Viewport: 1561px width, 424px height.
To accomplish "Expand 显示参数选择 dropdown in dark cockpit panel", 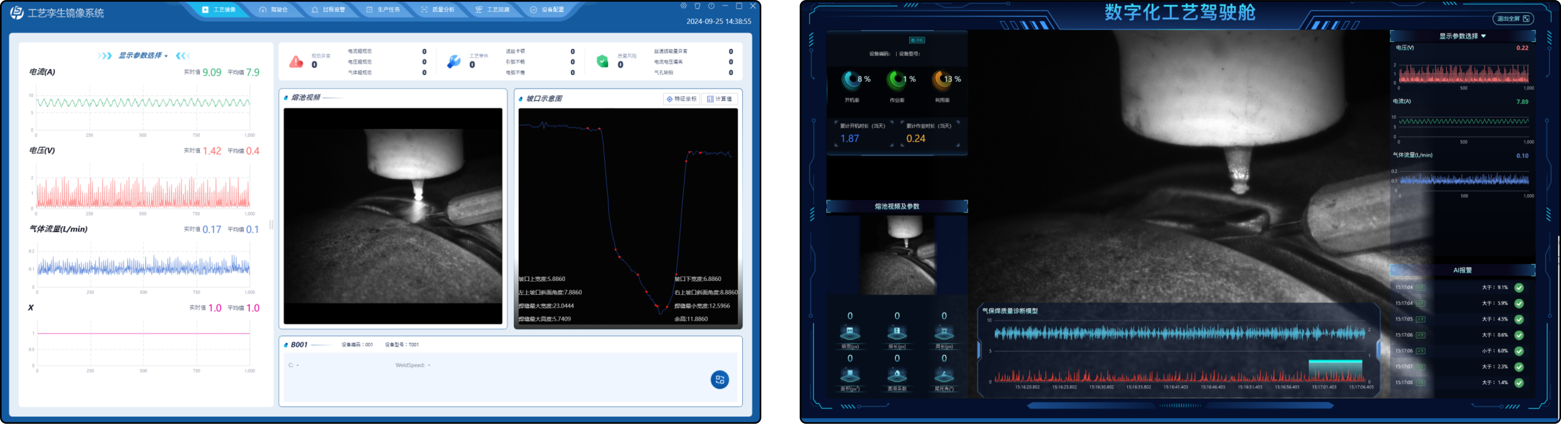I will (1462, 36).
